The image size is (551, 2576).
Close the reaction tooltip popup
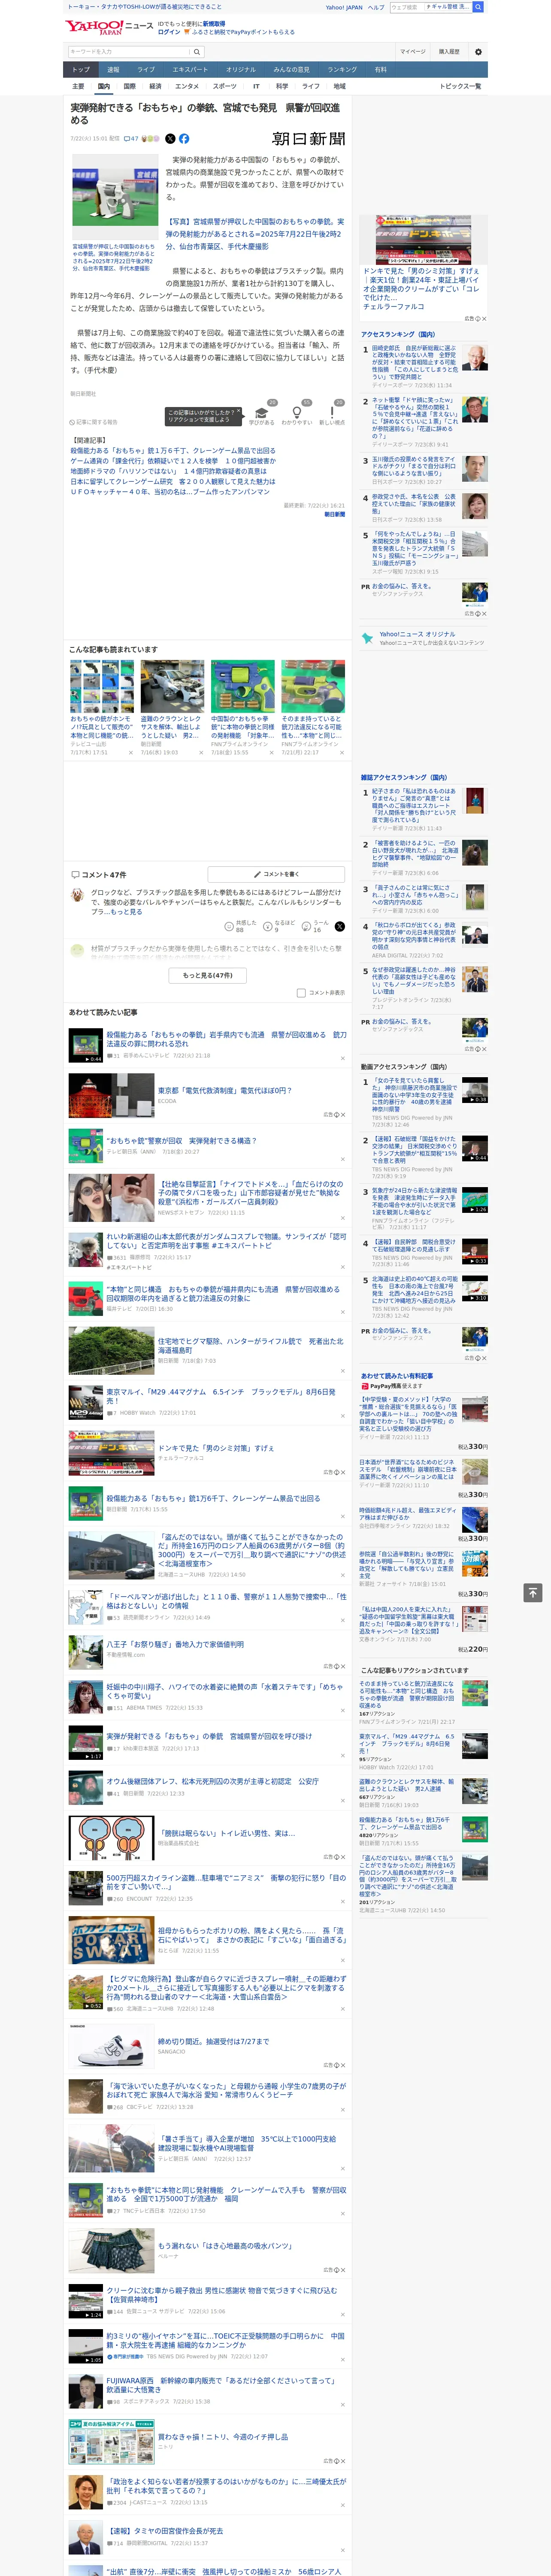[240, 411]
